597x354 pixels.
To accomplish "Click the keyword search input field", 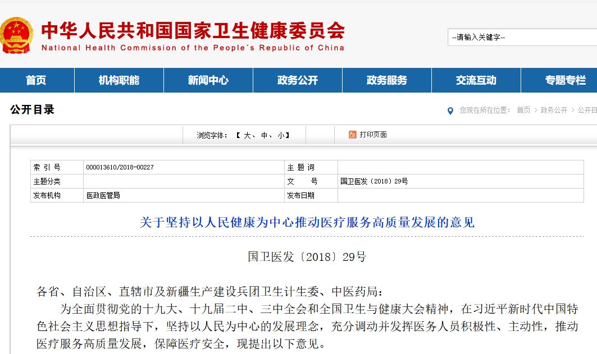I will click(522, 37).
